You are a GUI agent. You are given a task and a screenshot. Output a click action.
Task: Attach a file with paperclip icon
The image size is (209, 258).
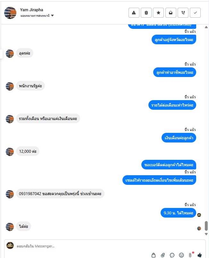(163, 255)
